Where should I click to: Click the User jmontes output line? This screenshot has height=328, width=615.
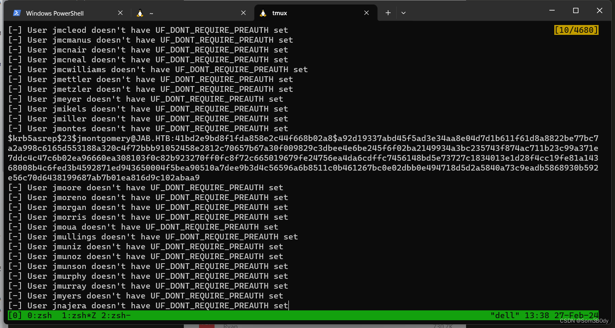pos(148,128)
